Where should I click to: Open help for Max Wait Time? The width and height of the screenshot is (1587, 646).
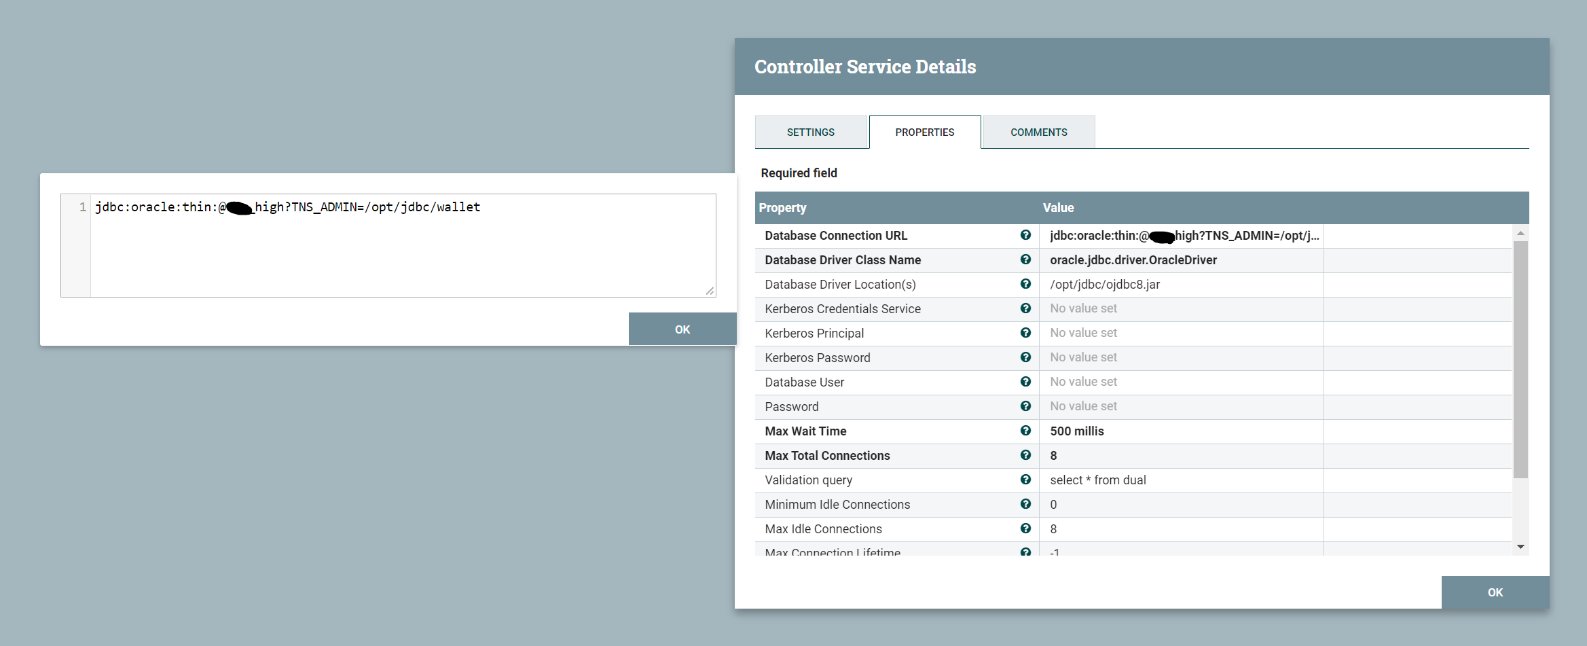click(x=1025, y=431)
